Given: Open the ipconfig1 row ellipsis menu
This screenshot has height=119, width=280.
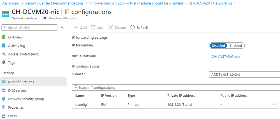Looking at the screenshot, I should [274, 104].
